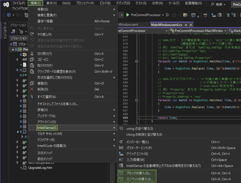Collapse the foreach block at line 694

(x=136, y=100)
